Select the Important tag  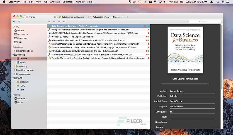point(24,82)
